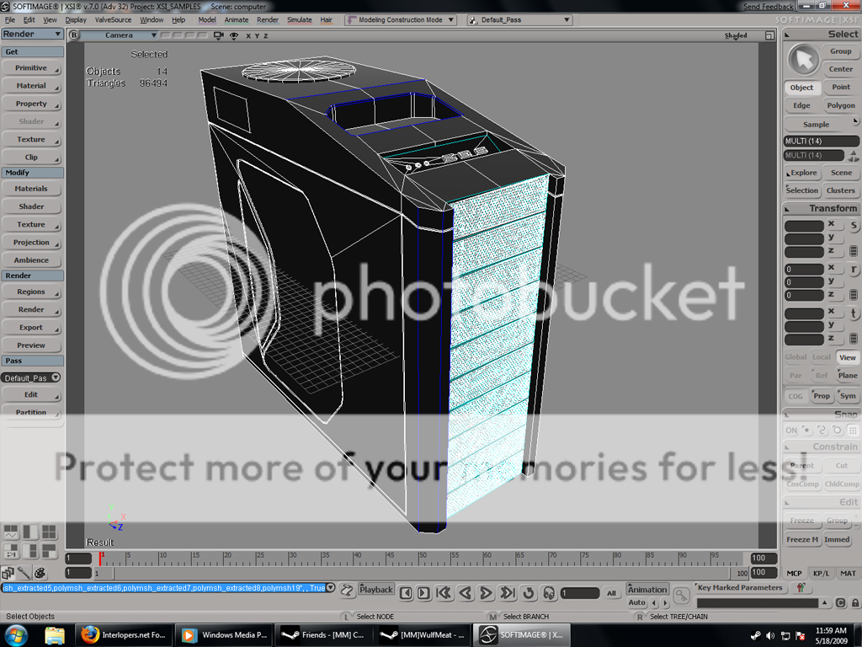Open the Regions menu

pyautogui.click(x=31, y=292)
